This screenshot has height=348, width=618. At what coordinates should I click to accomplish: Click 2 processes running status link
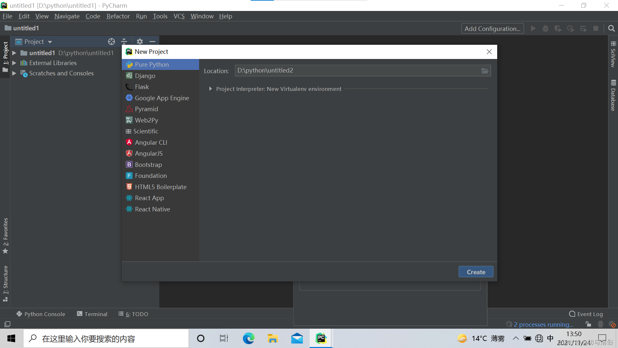click(x=543, y=324)
